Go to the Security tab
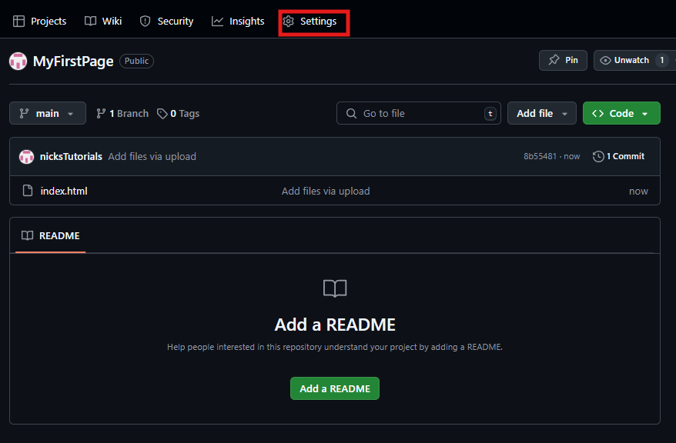 (167, 21)
